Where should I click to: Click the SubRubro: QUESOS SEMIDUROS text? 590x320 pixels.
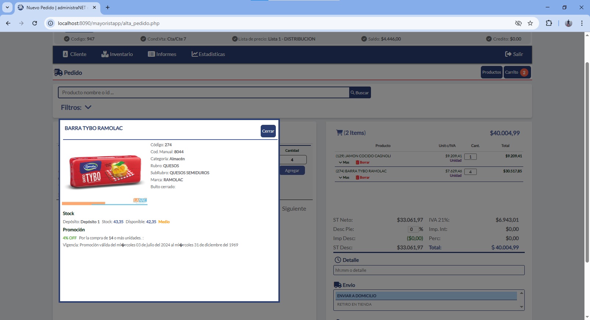(180, 173)
